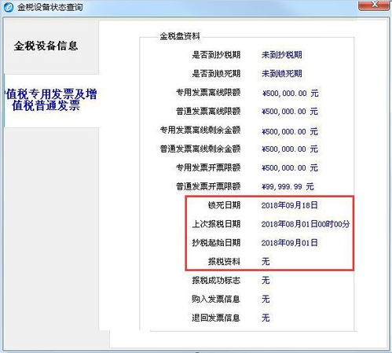Select 普通发票离线限额 amount value
The width and height of the screenshot is (392, 353).
[290, 112]
